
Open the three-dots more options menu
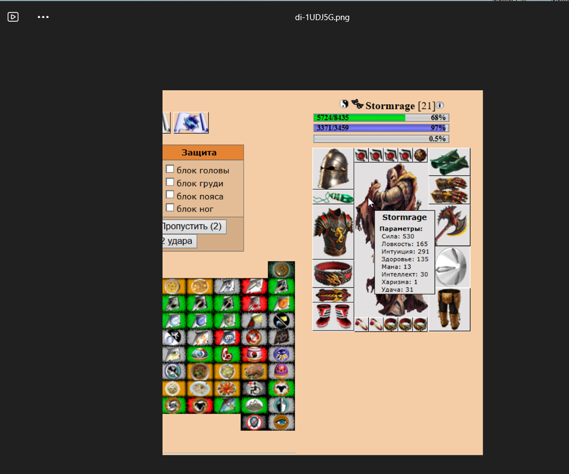coord(43,17)
